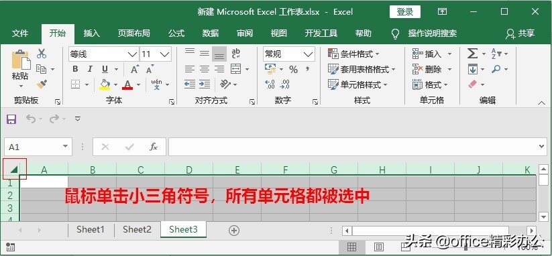Switch to 页面布局 ribbon tab
This screenshot has width=552, height=256.
tap(133, 34)
